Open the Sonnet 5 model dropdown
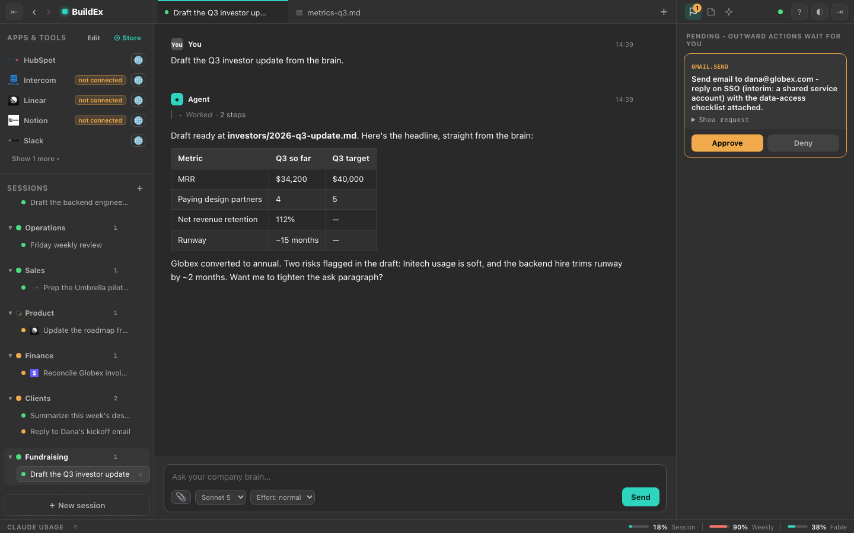 pyautogui.click(x=221, y=497)
